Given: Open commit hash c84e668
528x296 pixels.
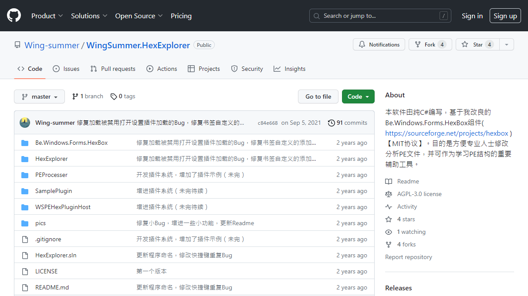Looking at the screenshot, I should [x=267, y=123].
